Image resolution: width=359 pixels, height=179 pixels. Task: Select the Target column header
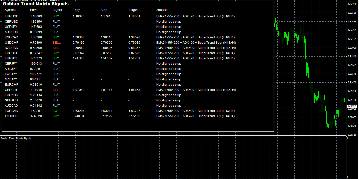[x=133, y=10]
